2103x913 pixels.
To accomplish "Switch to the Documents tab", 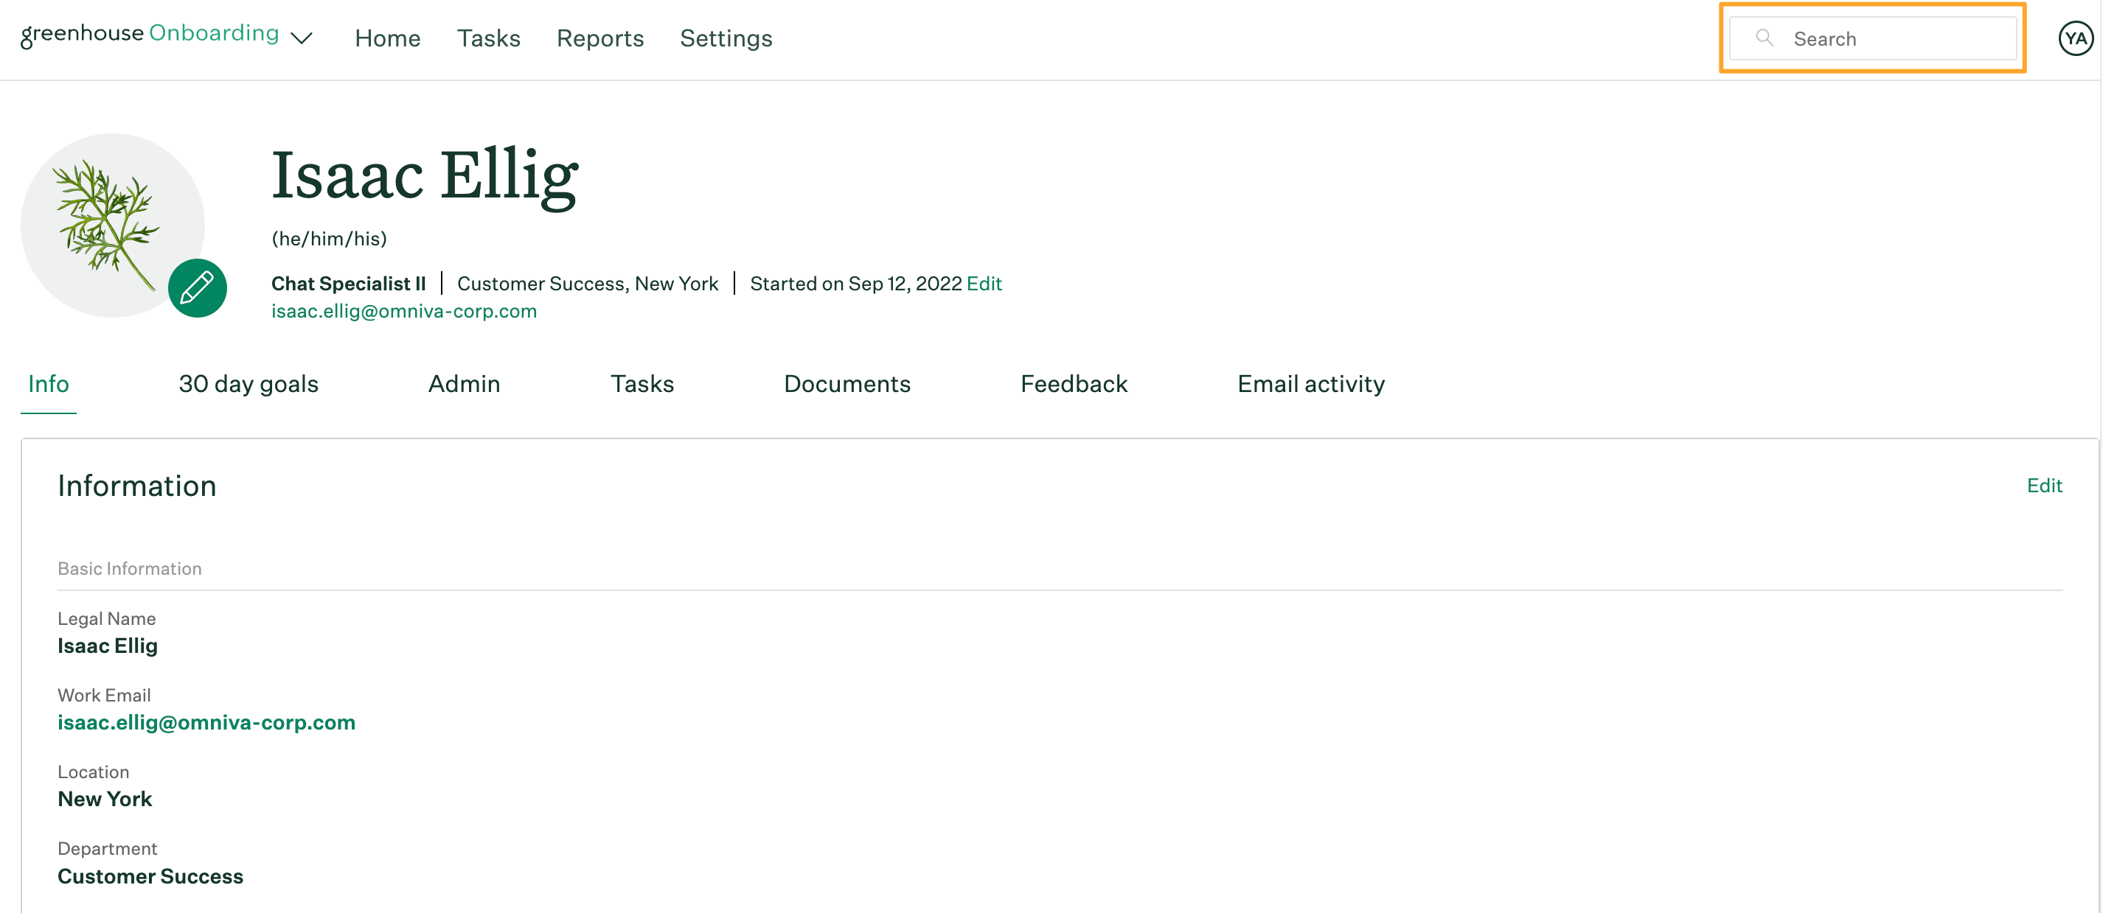I will (x=847, y=383).
